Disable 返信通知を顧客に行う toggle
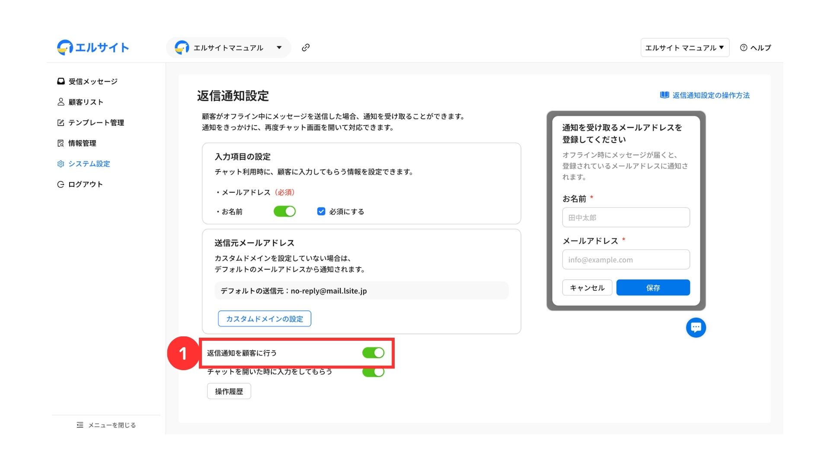Image resolution: width=830 pixels, height=467 pixels. pyautogui.click(x=373, y=353)
